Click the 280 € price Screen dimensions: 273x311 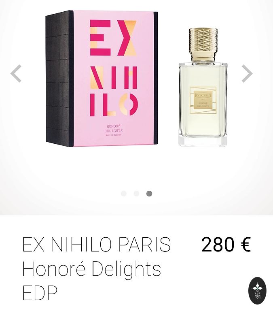[226, 244]
